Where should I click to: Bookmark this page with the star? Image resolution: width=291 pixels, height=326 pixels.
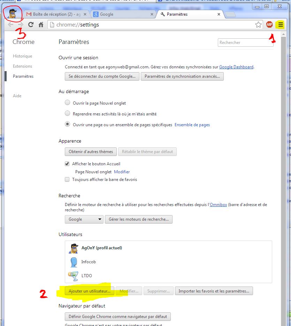(258, 24)
